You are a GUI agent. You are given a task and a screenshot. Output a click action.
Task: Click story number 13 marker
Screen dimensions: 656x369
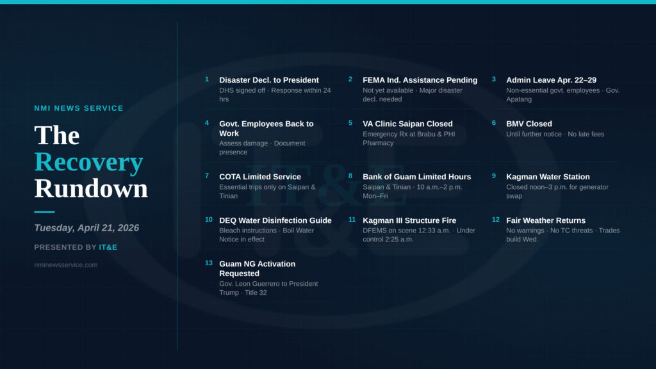209,263
